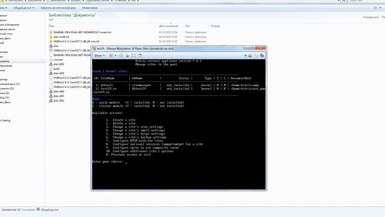Select the vmware file in the list
Screen dimensions: 385x217
[x=56, y=60]
